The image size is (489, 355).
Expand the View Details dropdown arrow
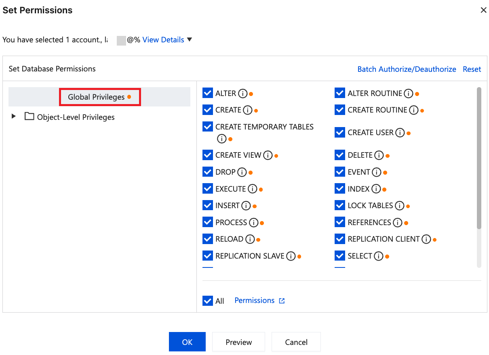click(x=190, y=40)
